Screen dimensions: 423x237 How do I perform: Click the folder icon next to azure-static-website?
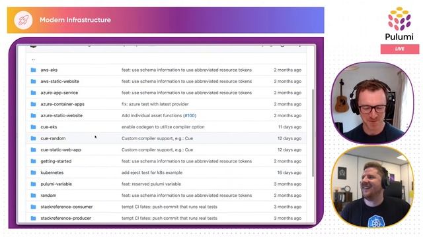33,116
